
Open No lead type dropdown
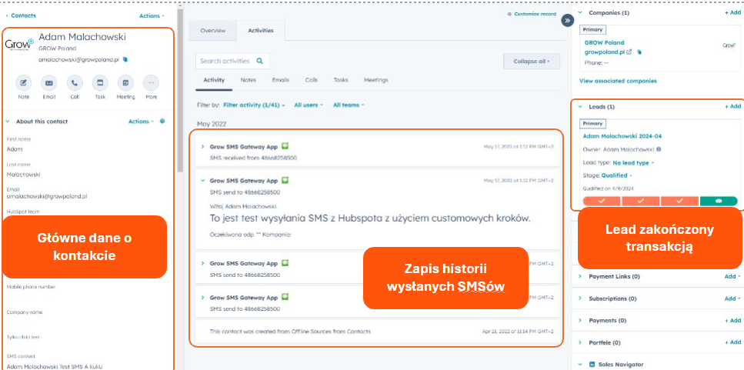tap(633, 163)
